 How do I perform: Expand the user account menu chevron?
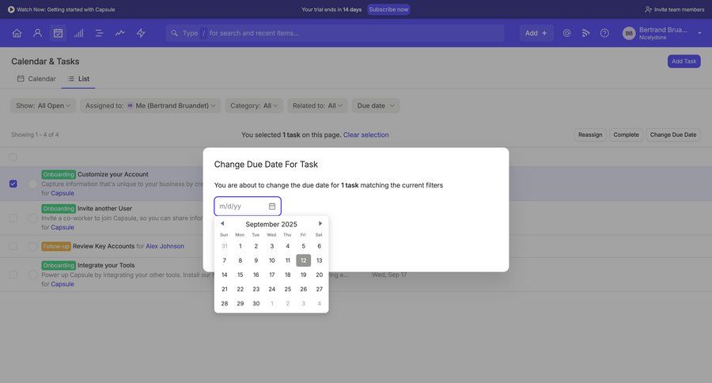[x=700, y=33]
